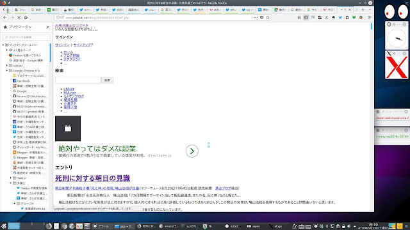This screenshot has width=410, height=230.
Task: Collapse the グループA bookmark folder
Action: [x=15, y=203]
